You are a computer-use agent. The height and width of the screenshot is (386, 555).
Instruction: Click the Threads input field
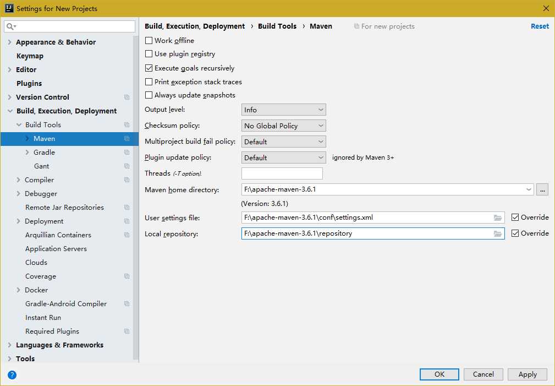click(282, 173)
